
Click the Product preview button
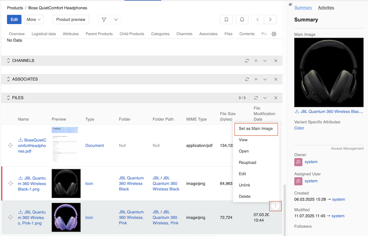pyautogui.click(x=71, y=19)
